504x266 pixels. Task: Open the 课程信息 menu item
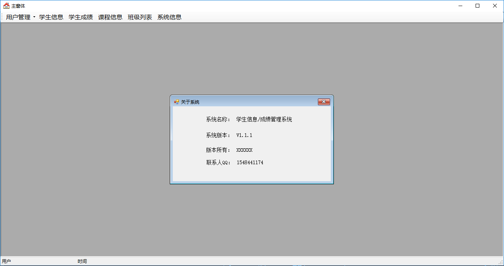pos(110,17)
